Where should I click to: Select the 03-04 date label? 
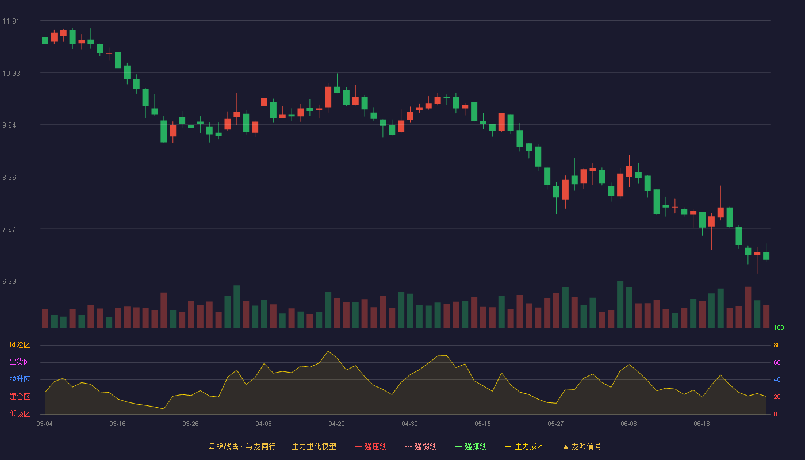coord(44,424)
